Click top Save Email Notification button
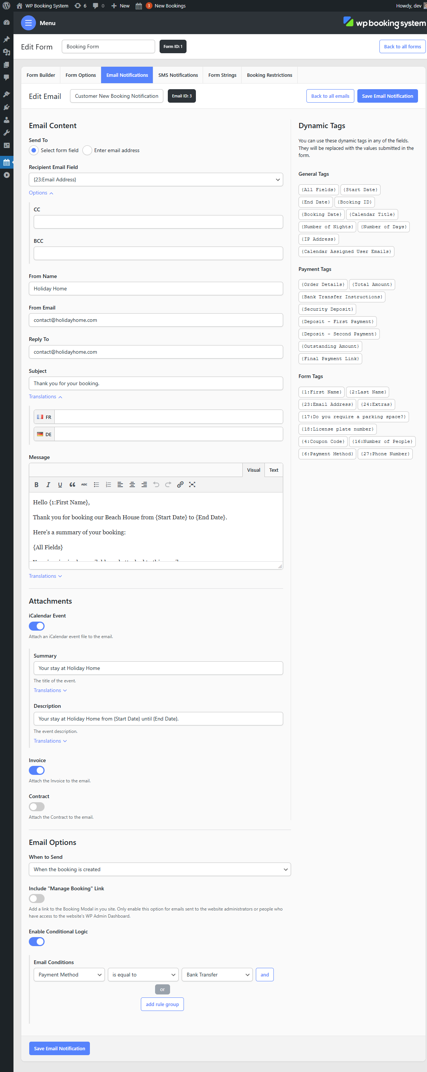Screen dimensions: 427x1072 (387, 96)
